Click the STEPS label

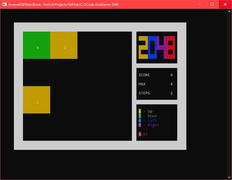144,93
